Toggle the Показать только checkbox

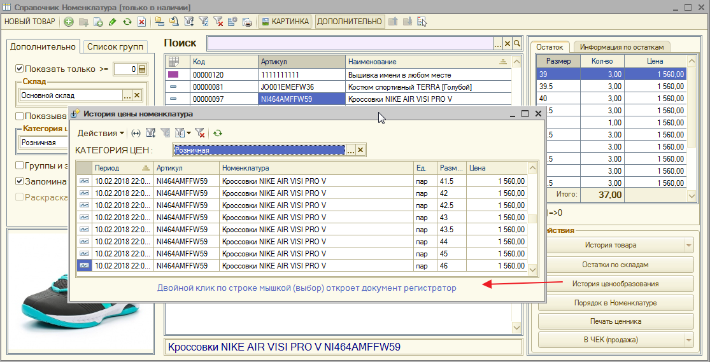[x=20, y=69]
